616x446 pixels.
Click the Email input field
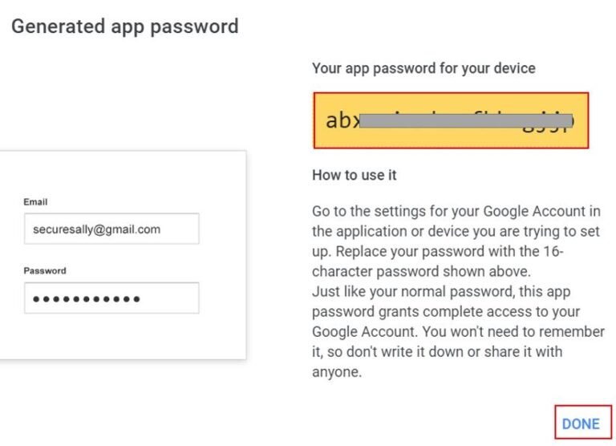(x=111, y=229)
